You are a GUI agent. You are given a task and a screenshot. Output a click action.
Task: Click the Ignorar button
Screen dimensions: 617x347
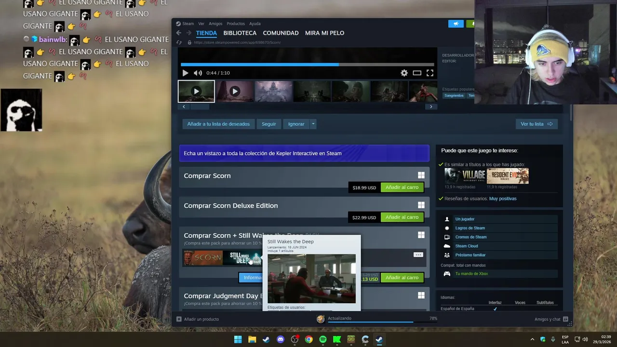point(296,124)
